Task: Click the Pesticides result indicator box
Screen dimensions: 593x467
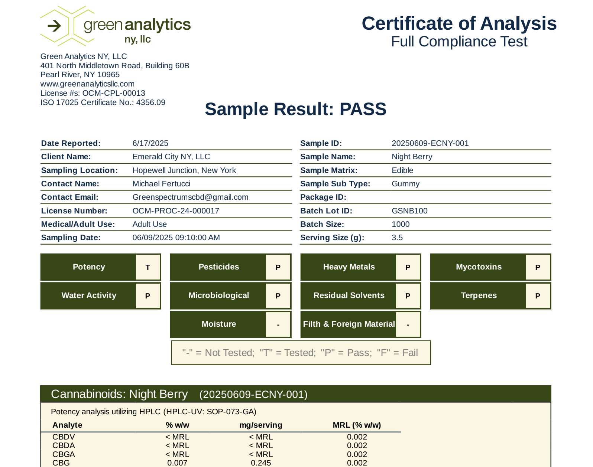Action: [278, 267]
